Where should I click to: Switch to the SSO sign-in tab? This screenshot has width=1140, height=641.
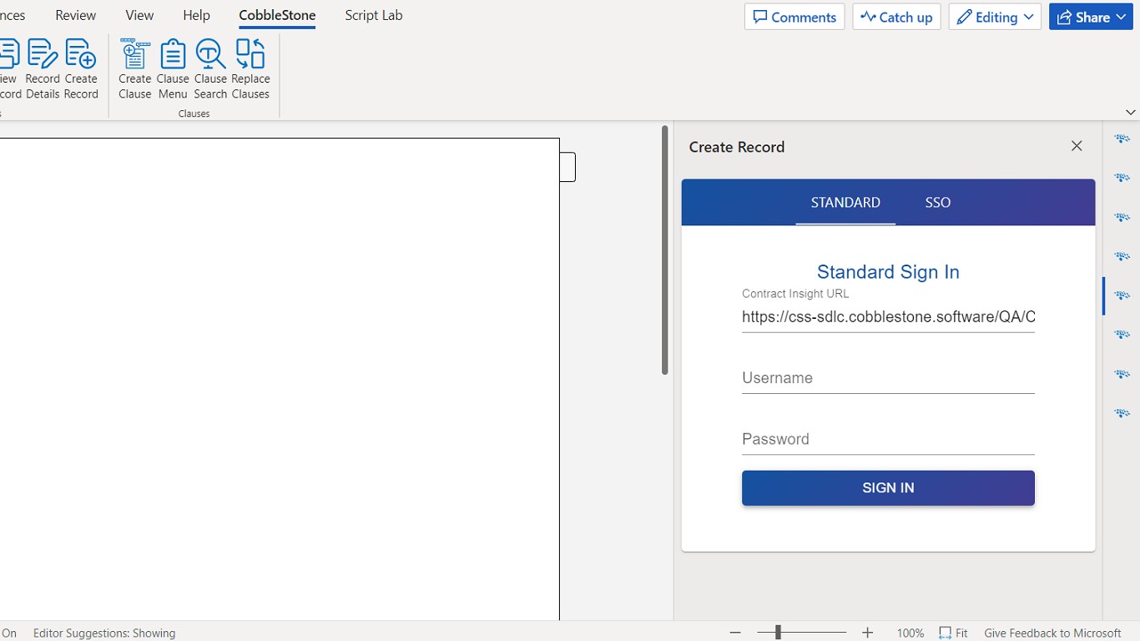click(x=938, y=202)
